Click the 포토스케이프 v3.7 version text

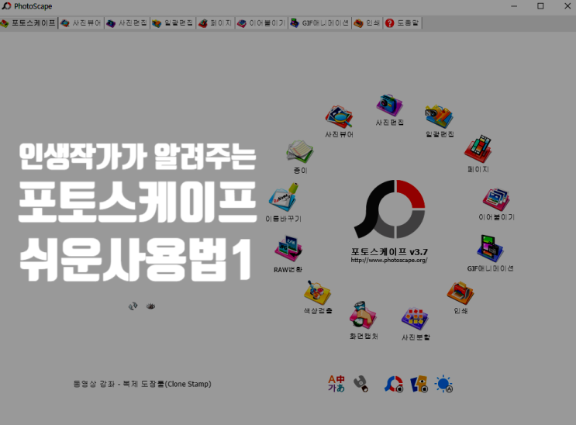click(x=389, y=252)
